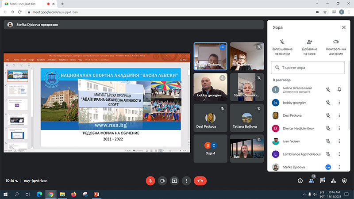This screenshot has height=199, width=354.
Task: Open the Chrome three-dot menu
Action: [x=349, y=12]
